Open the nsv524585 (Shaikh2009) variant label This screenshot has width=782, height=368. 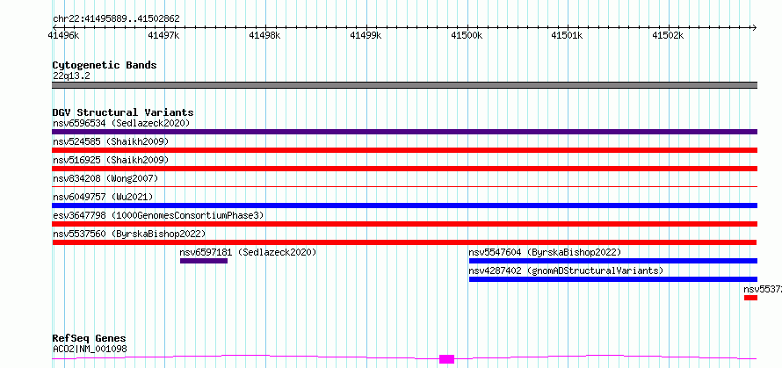(111, 141)
